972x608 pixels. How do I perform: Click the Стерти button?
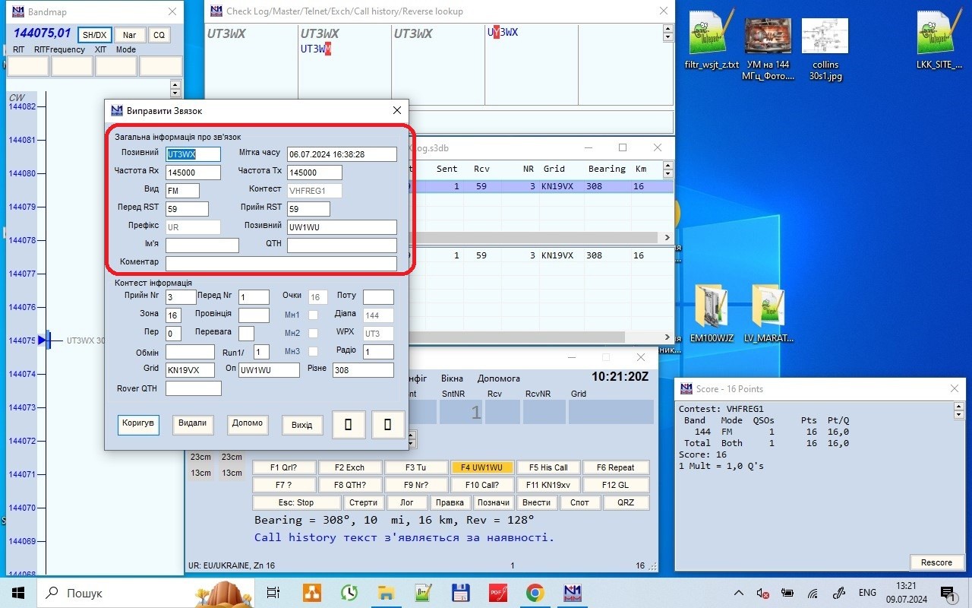click(363, 502)
